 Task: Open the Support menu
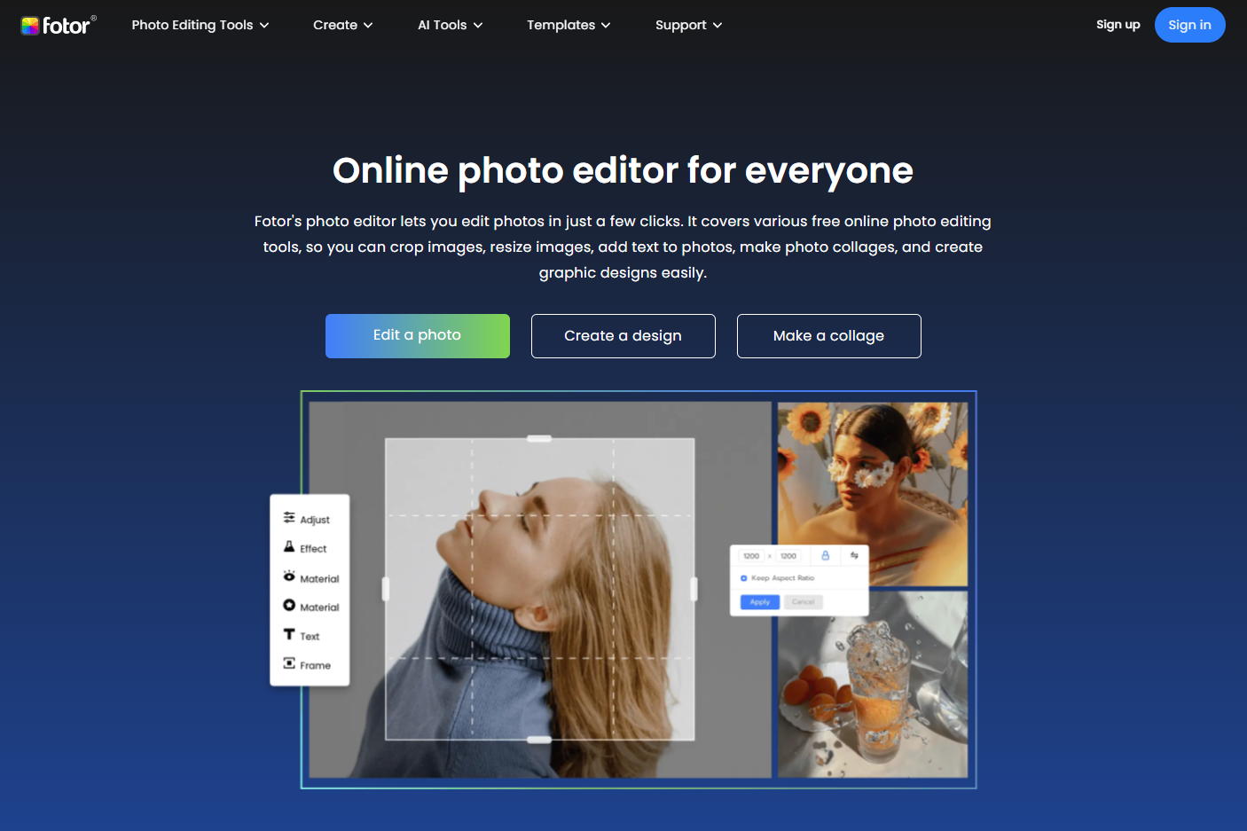688,25
